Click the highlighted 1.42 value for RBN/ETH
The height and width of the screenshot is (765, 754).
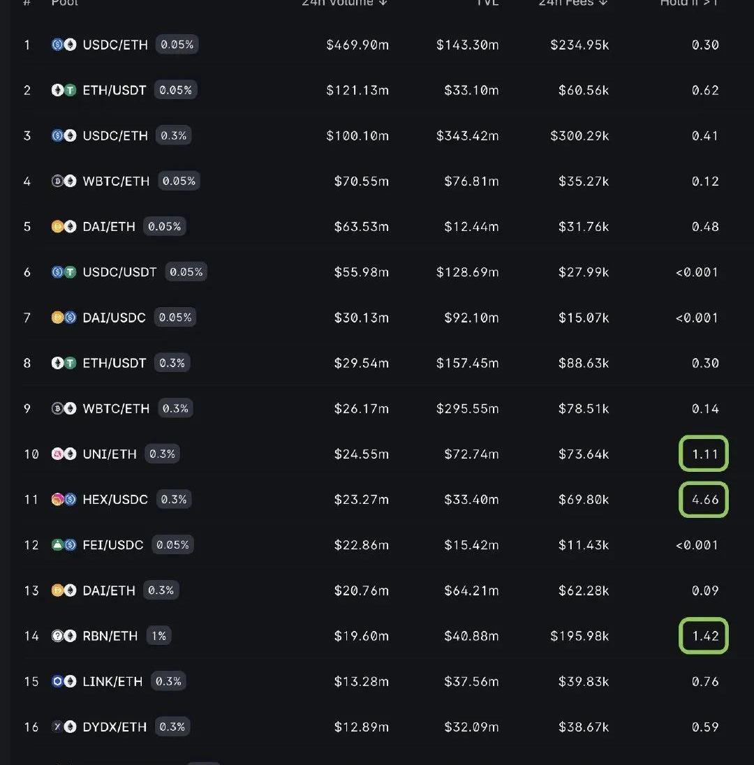click(x=704, y=636)
